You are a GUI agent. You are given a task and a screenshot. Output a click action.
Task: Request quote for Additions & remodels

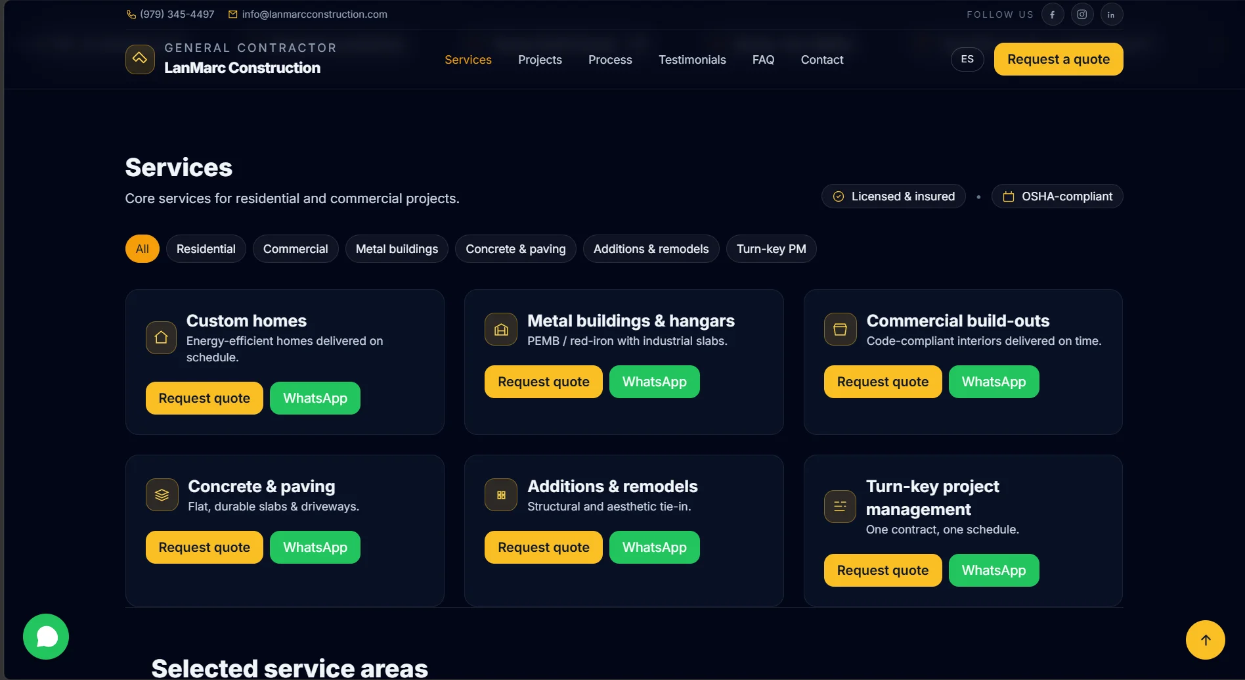[543, 547]
